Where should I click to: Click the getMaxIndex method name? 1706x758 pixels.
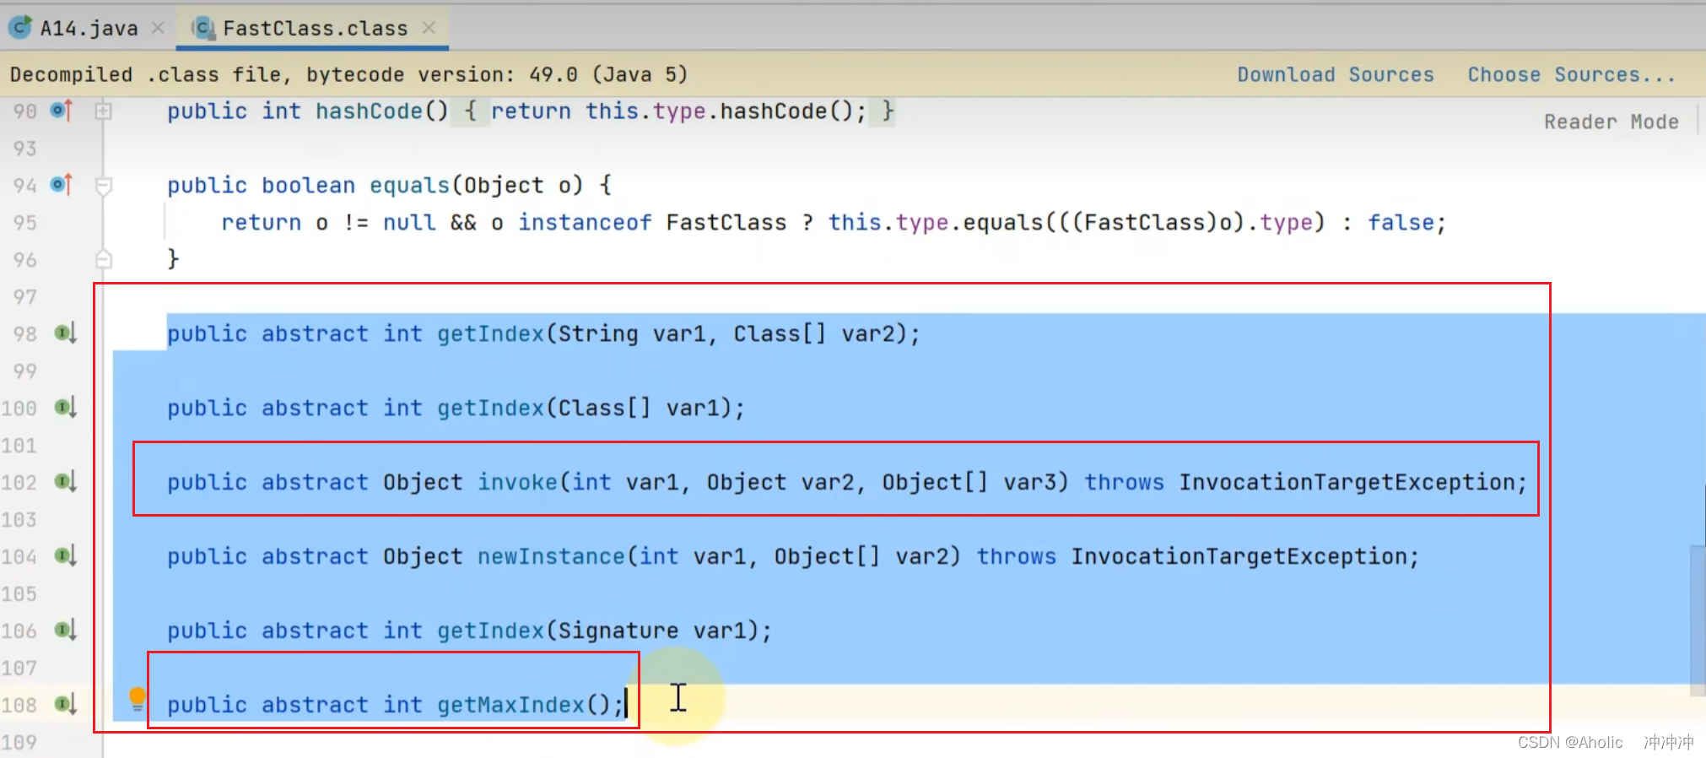[x=511, y=705]
